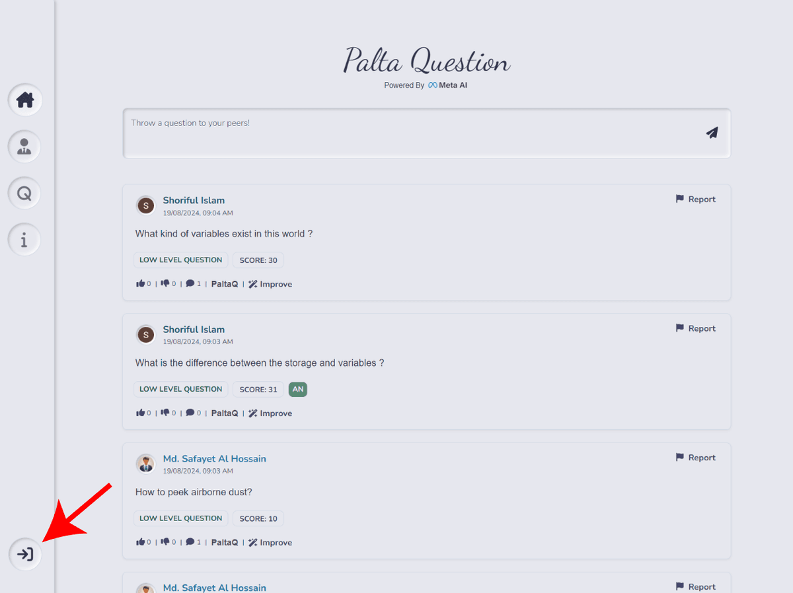Click Shoriful Islam's avatar on first post

[145, 205]
